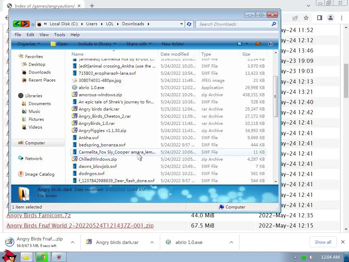Expand the Share with dropdown
Viewport: 349px width, 262px height.
click(139, 44)
